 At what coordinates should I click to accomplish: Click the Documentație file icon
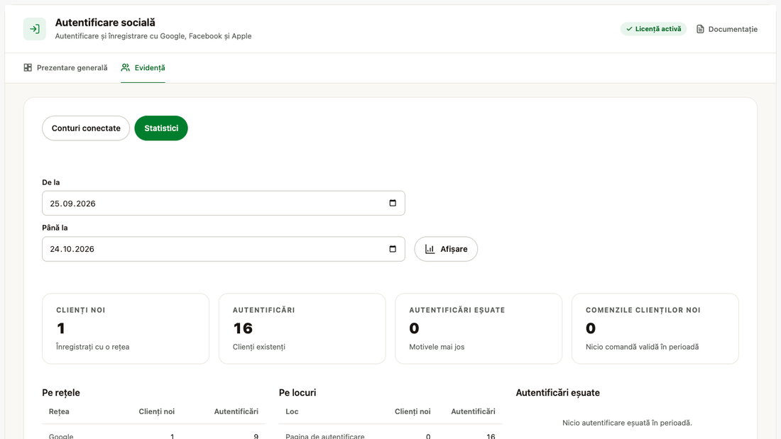click(x=700, y=29)
